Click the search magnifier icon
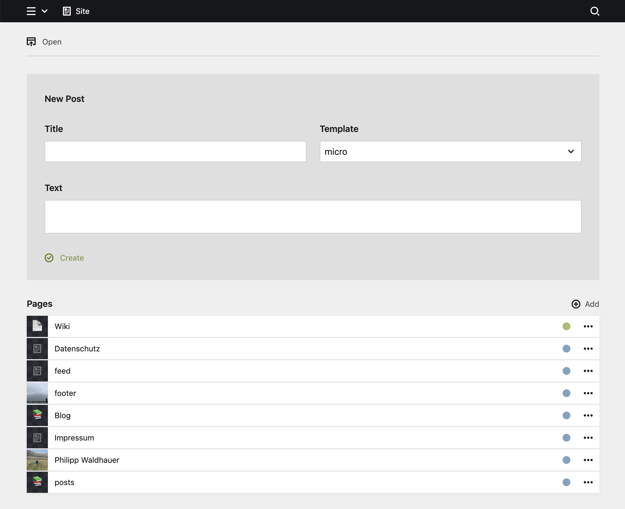The width and height of the screenshot is (625, 509). (594, 11)
